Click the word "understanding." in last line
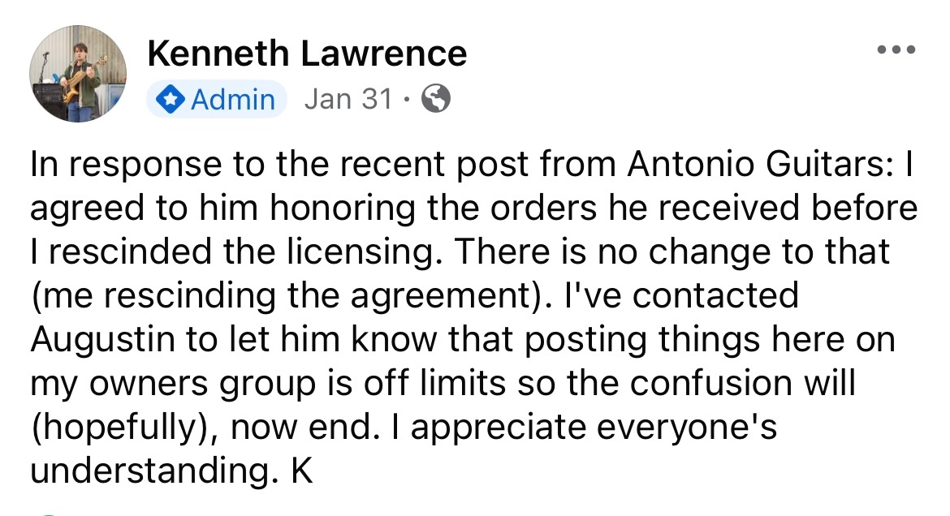This screenshot has height=516, width=950. pos(149,470)
